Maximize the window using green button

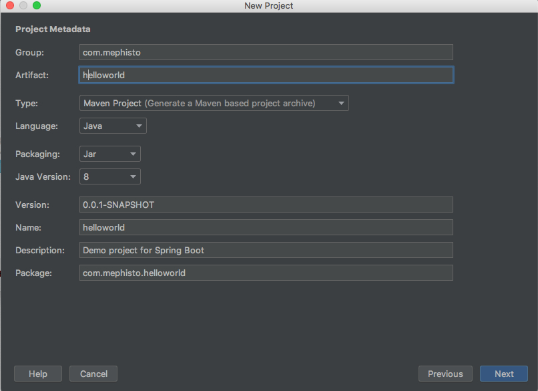tap(37, 5)
